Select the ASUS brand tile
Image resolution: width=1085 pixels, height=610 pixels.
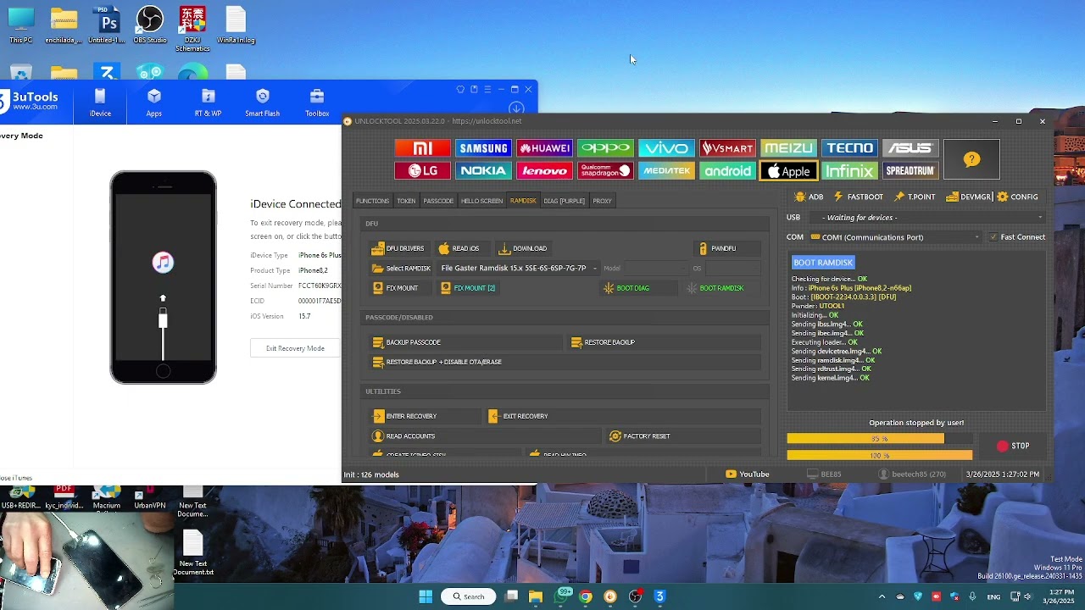click(x=910, y=148)
